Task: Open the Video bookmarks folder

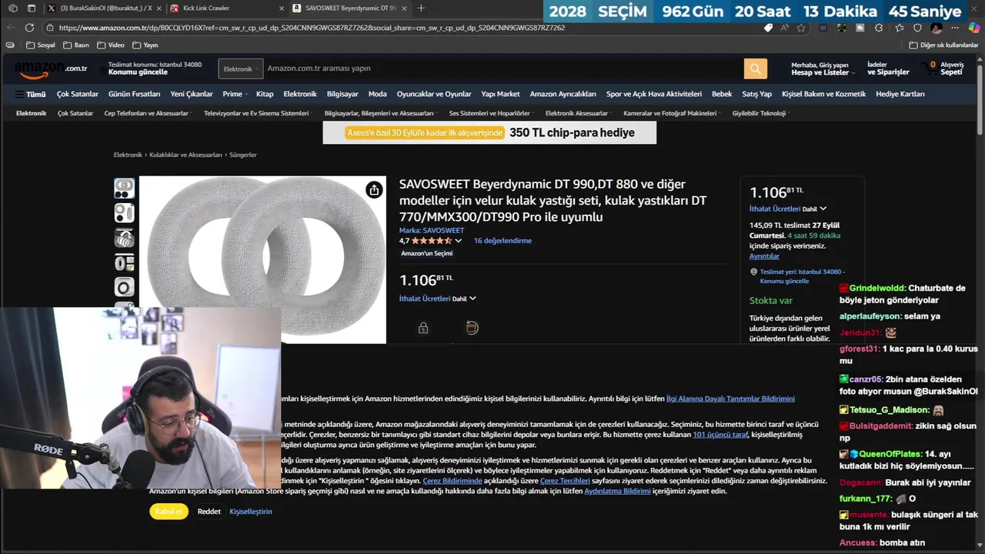Action: pos(111,45)
